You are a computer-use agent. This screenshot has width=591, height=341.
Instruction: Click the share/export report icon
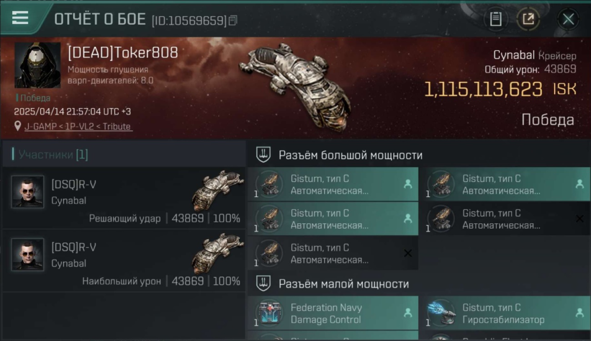pos(528,19)
